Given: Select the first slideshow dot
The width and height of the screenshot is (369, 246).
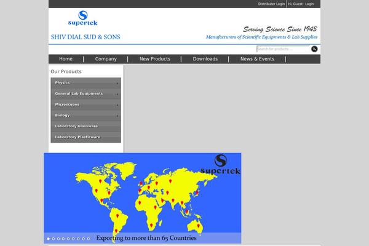Looking at the screenshot, I should [48, 239].
